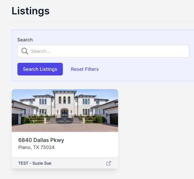The image size is (194, 179).
Task: Select the 6840 Dallas Pkwy title
Action: coord(41,140)
